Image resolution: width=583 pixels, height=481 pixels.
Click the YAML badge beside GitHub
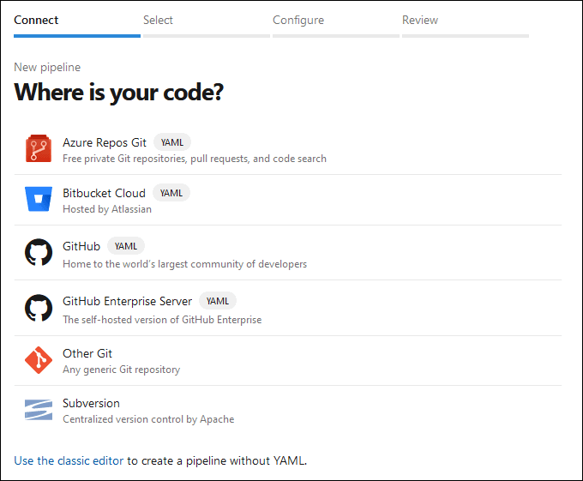coord(126,246)
